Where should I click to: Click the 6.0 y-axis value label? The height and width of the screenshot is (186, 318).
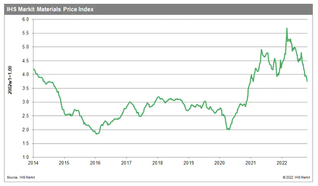tap(25, 19)
